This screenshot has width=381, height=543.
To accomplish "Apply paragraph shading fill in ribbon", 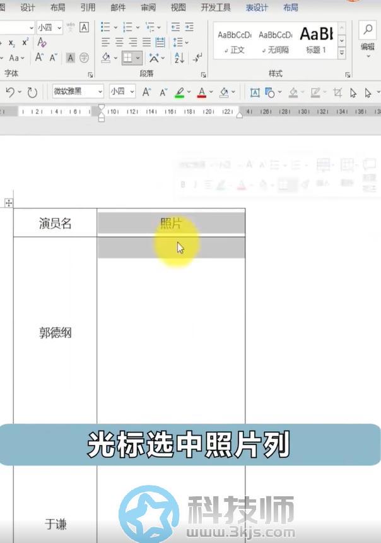I will pyautogui.click(x=106, y=57).
